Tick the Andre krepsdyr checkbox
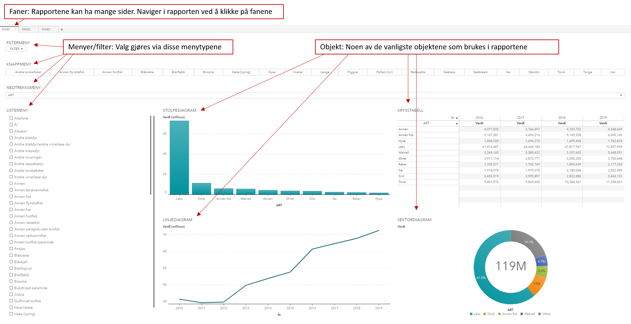The width and height of the screenshot is (631, 324). 11,151
